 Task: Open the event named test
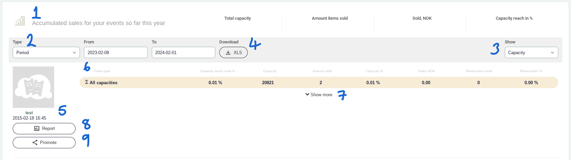click(x=29, y=113)
